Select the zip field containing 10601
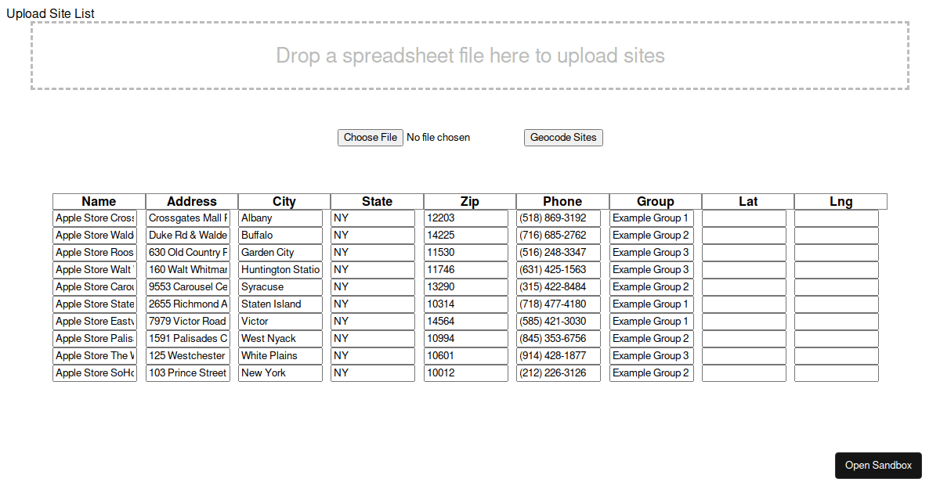Image resolution: width=940 pixels, height=493 pixels. pos(466,356)
